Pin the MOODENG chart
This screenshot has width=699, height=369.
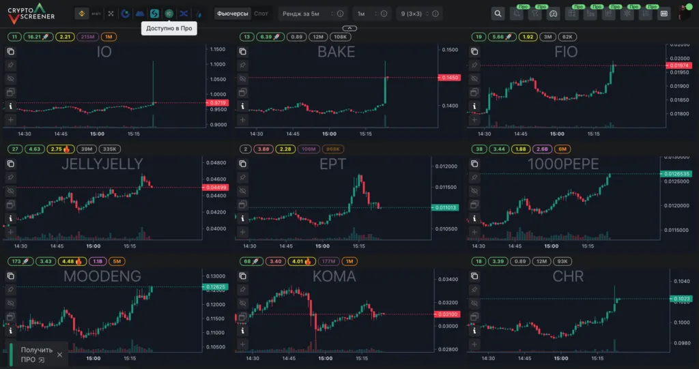click(11, 290)
